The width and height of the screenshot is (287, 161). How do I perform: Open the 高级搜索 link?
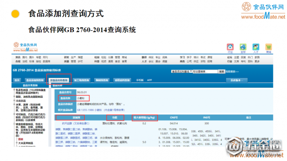pyautogui.click(x=232, y=72)
